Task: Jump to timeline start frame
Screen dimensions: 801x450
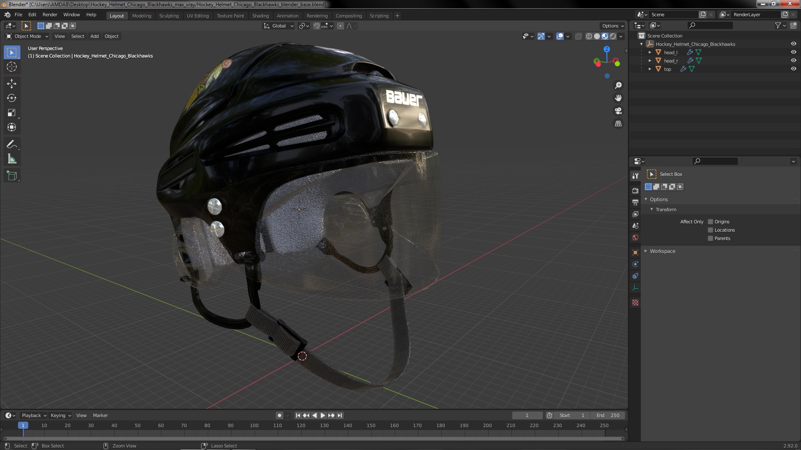Action: click(x=298, y=415)
